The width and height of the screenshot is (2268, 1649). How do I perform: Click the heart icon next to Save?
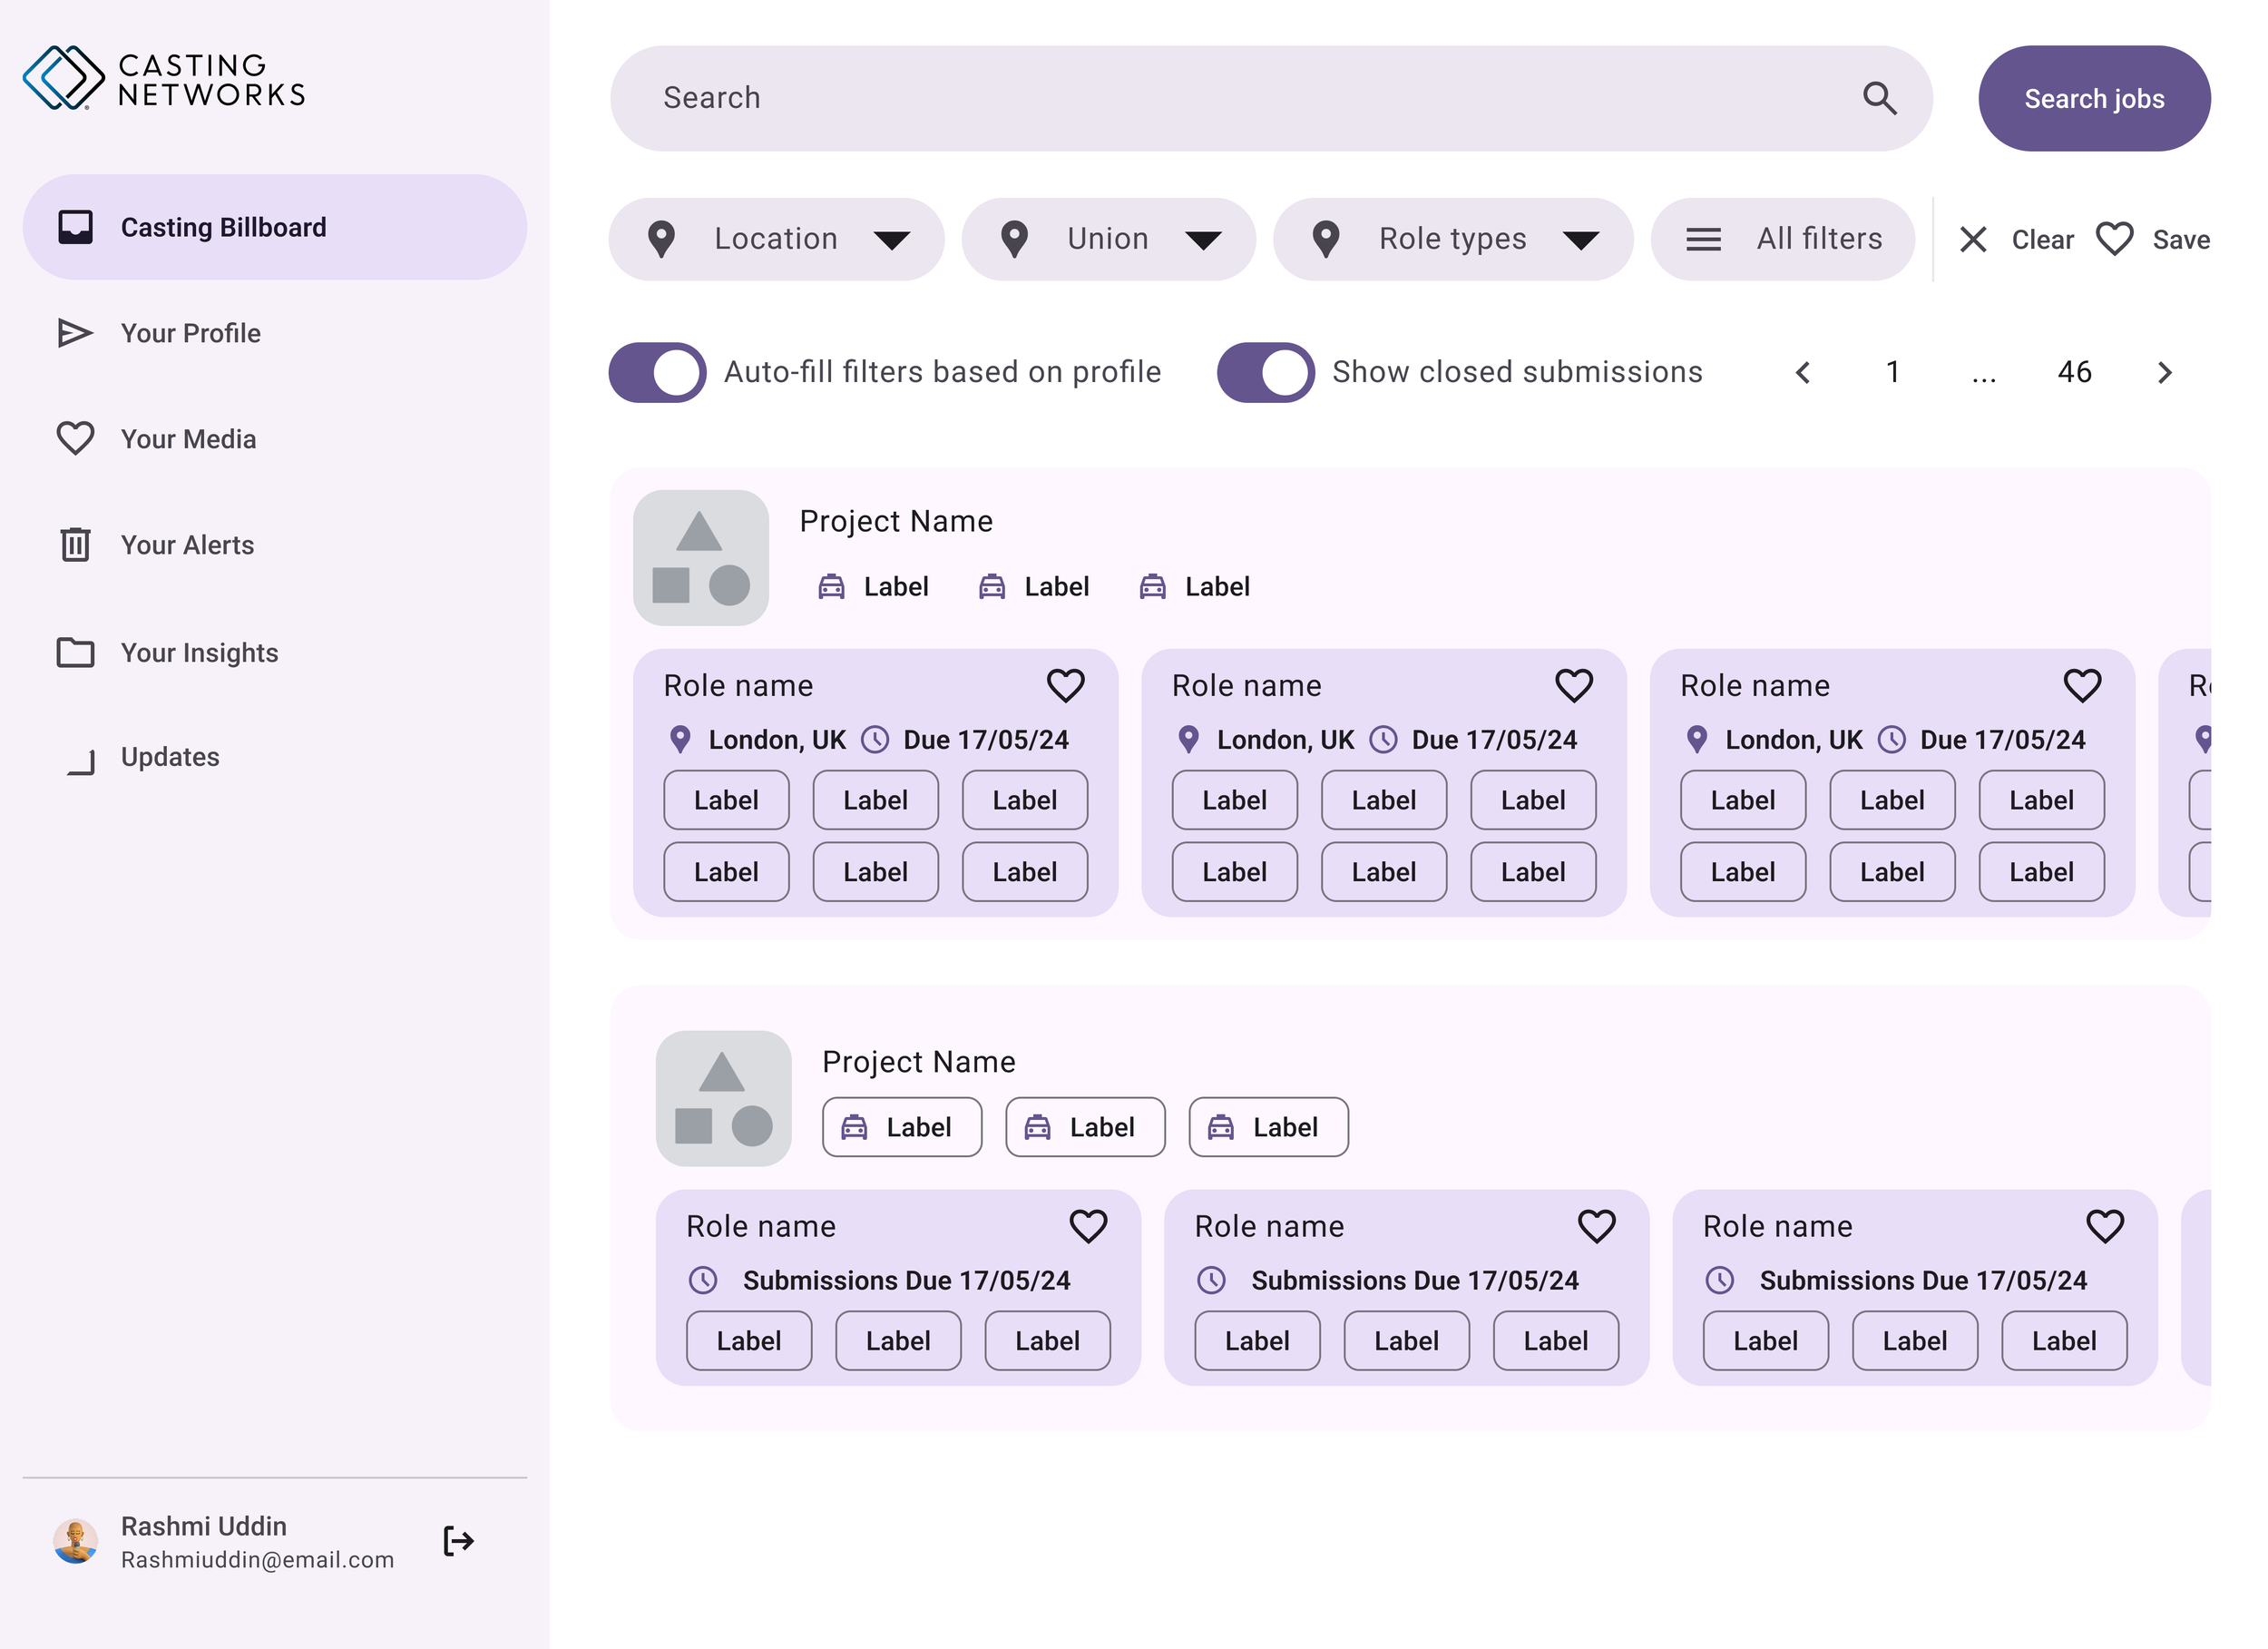click(x=2114, y=240)
